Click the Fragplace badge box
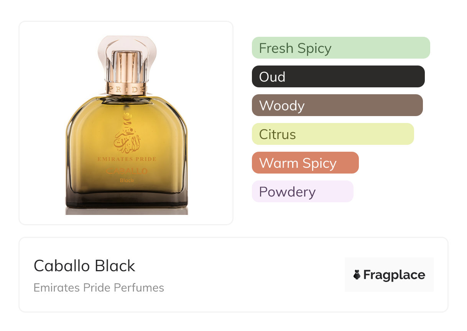The height and width of the screenshot is (331, 467). (389, 275)
